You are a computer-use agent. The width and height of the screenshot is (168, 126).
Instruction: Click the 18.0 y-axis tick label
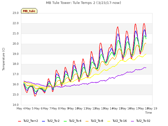pyautogui.click(x=16, y=64)
